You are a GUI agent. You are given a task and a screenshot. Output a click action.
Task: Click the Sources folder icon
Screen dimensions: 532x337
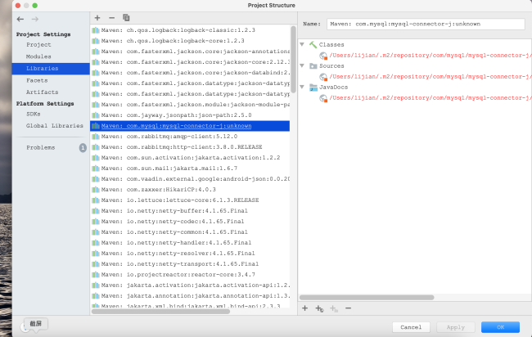[x=313, y=65]
